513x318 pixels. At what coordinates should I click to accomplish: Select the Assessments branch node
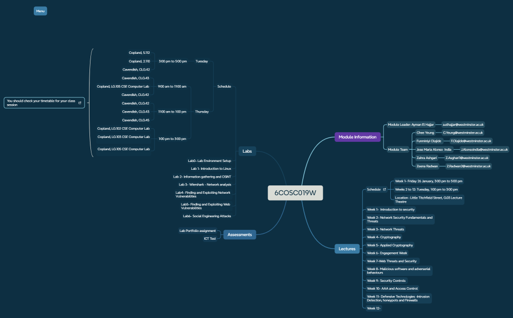tap(239, 235)
